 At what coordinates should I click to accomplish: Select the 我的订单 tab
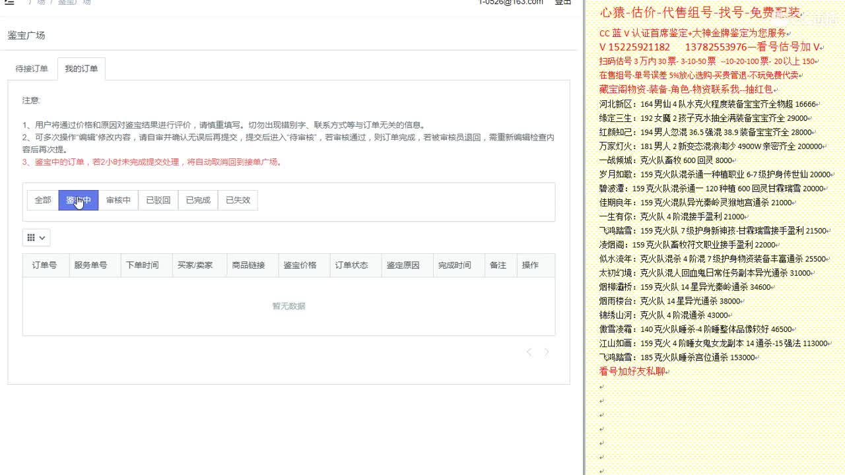81,69
